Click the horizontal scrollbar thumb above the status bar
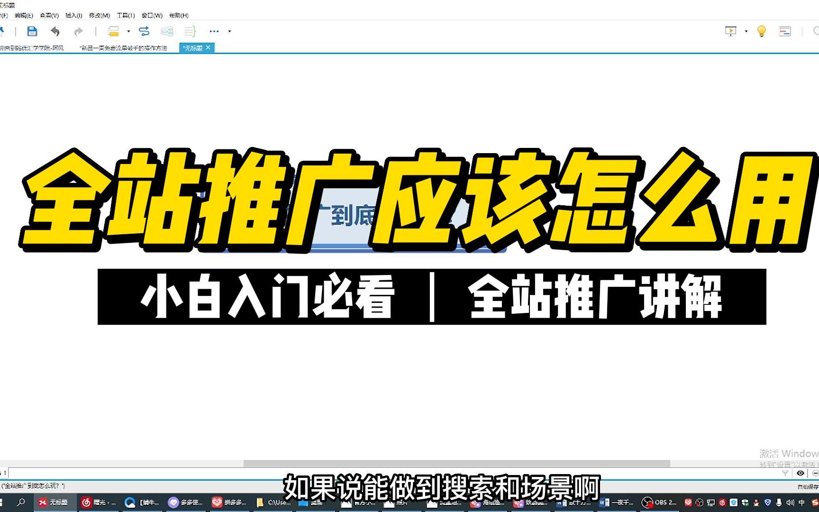This screenshot has height=512, width=819. pos(456,463)
